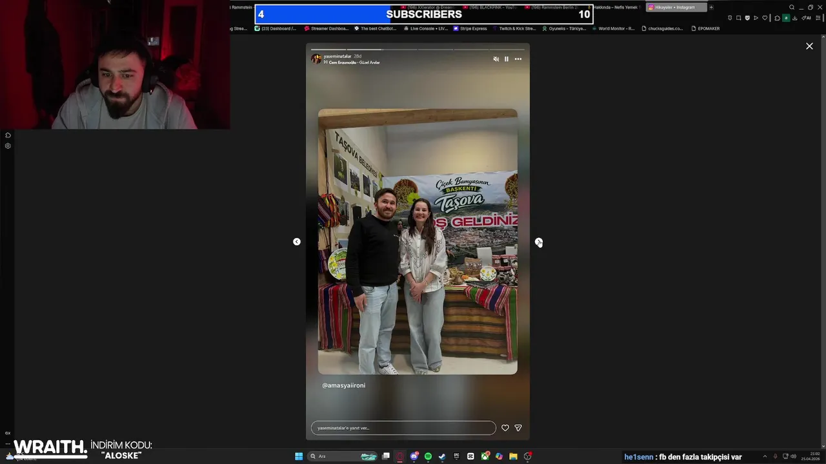Image resolution: width=826 pixels, height=464 pixels.
Task: Search in the taskbar Ara box
Action: click(x=342, y=456)
